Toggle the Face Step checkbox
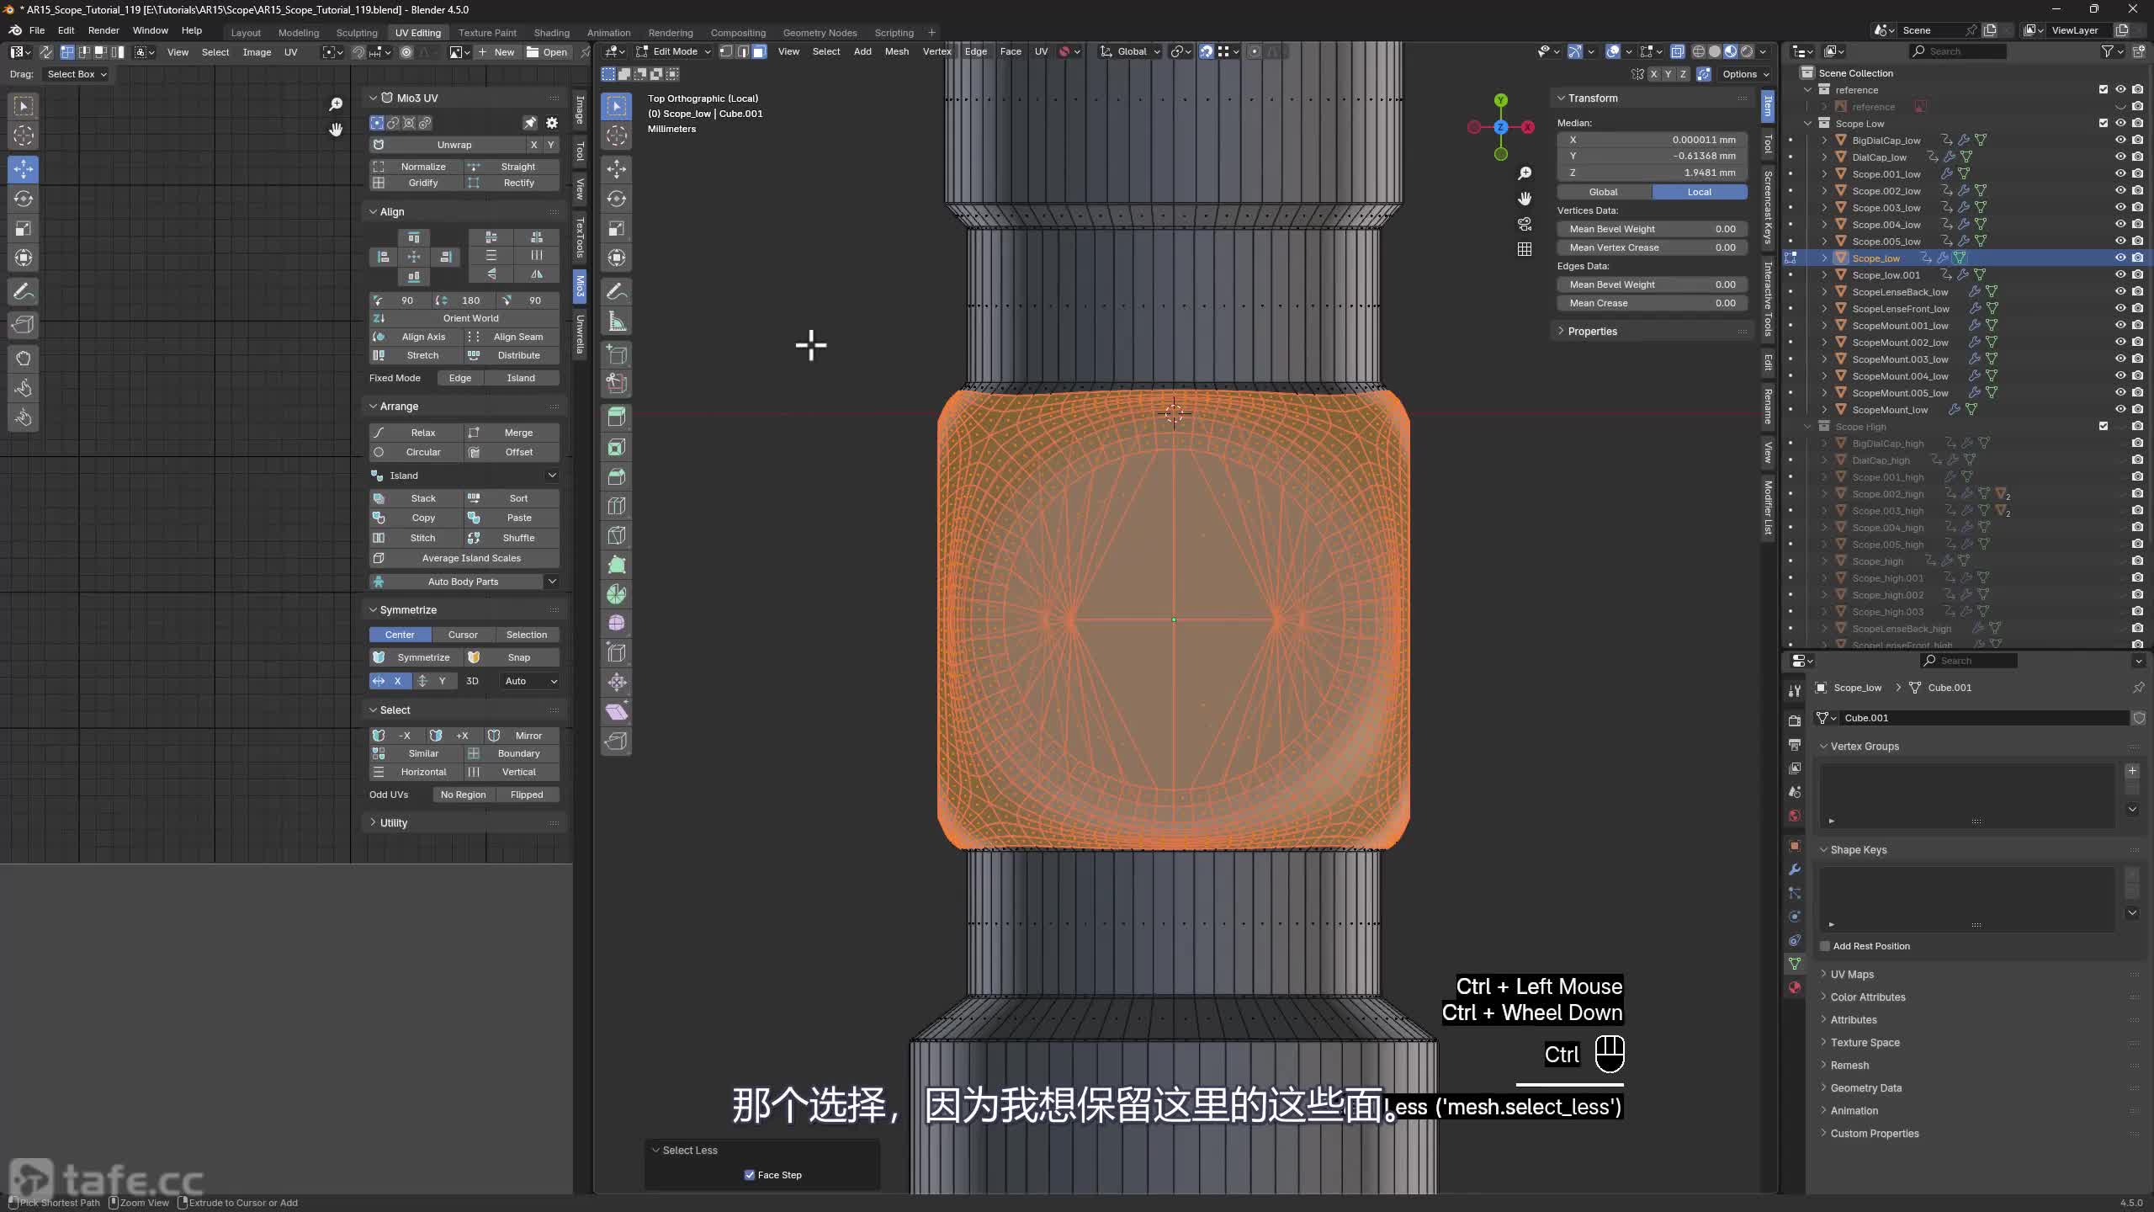The height and width of the screenshot is (1212, 2154). [750, 1175]
